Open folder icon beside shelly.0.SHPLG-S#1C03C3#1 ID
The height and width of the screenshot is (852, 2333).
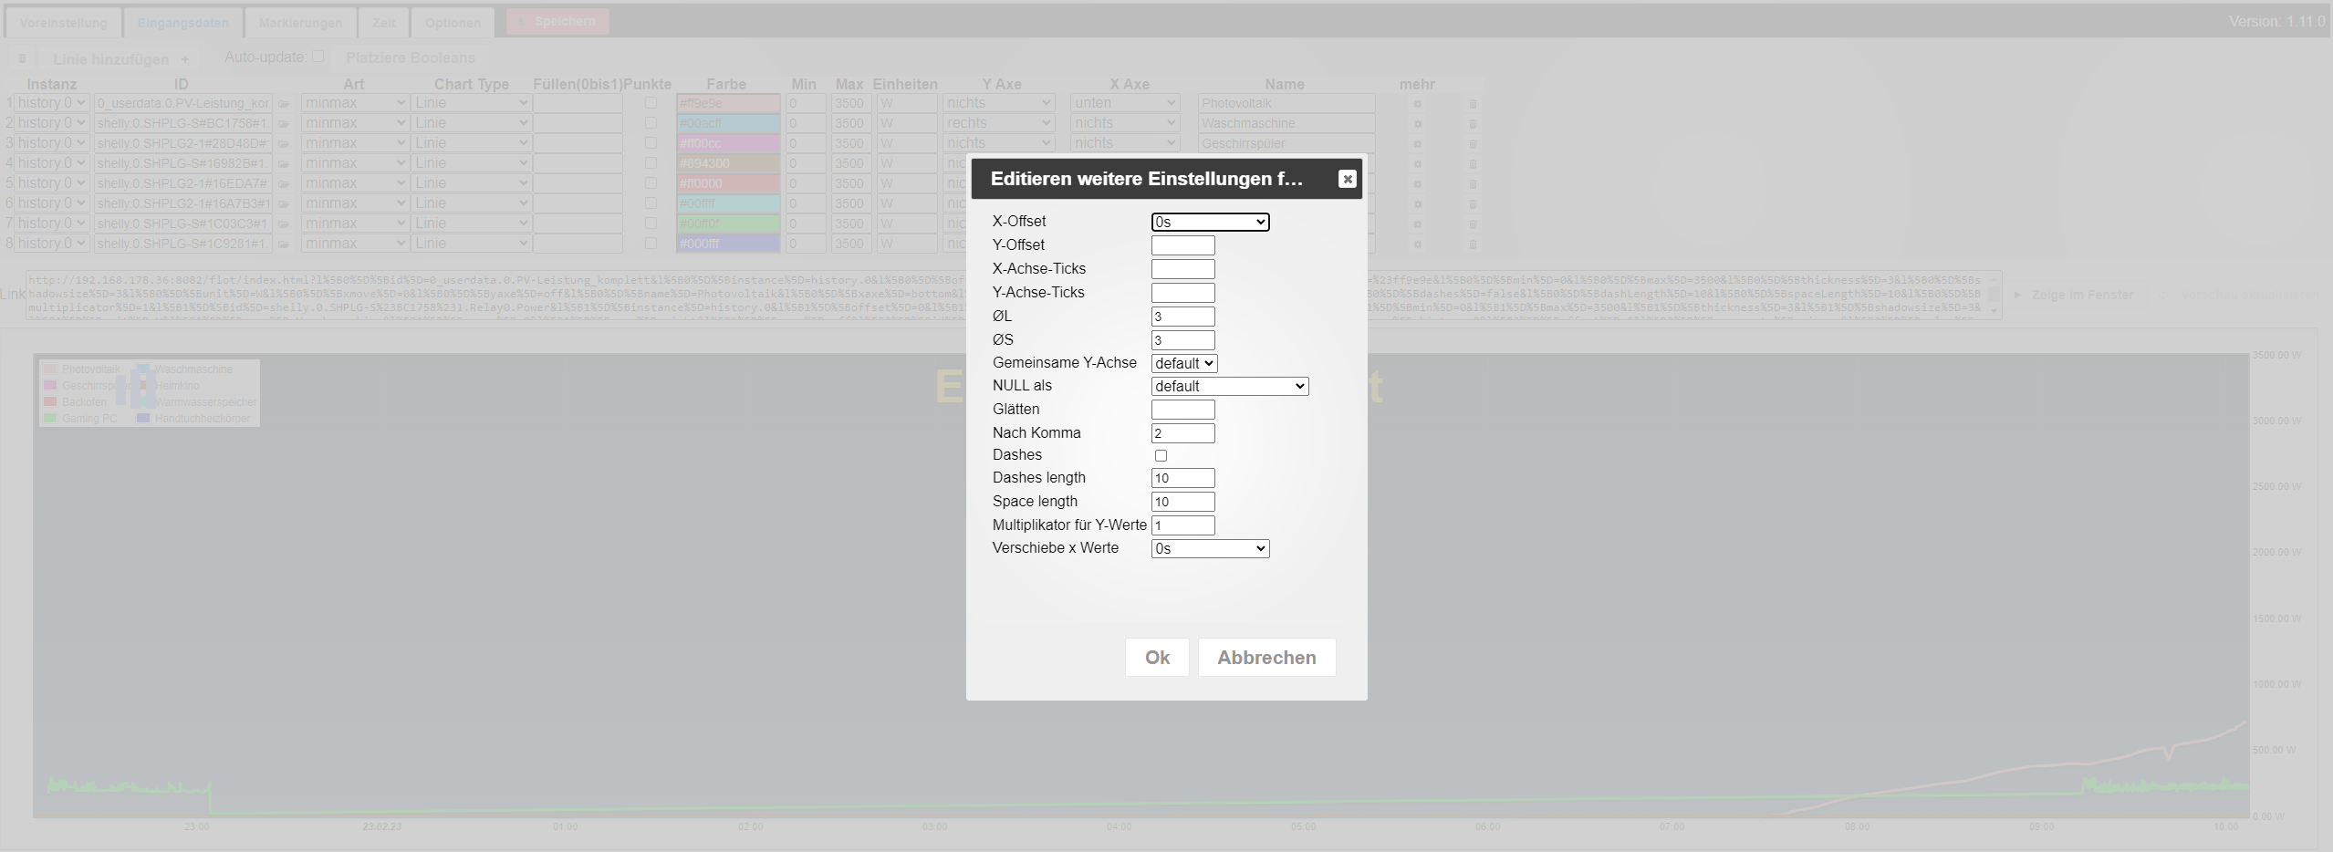tap(284, 224)
